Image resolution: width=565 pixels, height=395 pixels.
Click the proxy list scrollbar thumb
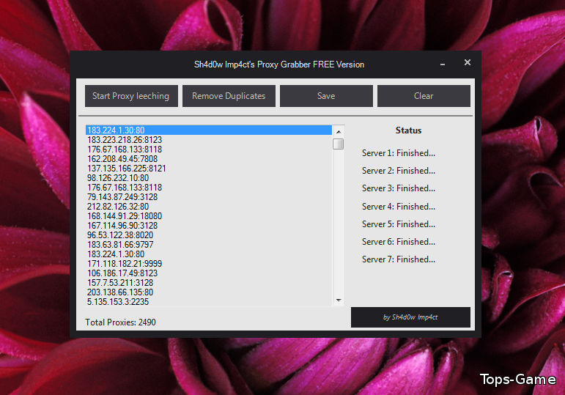tap(339, 144)
